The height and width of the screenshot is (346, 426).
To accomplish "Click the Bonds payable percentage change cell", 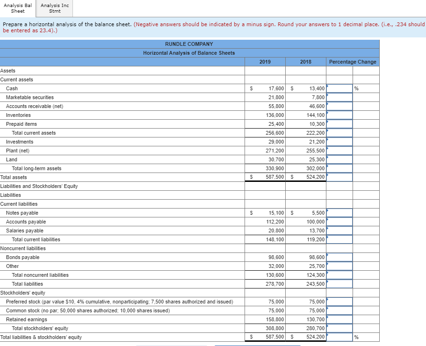I will tap(339, 257).
